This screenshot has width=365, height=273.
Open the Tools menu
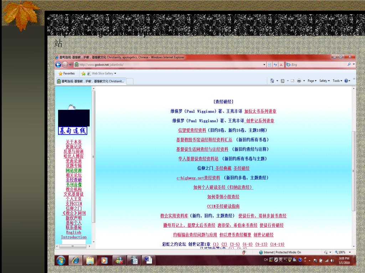tap(337, 81)
